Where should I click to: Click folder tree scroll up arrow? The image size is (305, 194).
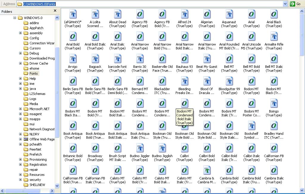point(57,18)
